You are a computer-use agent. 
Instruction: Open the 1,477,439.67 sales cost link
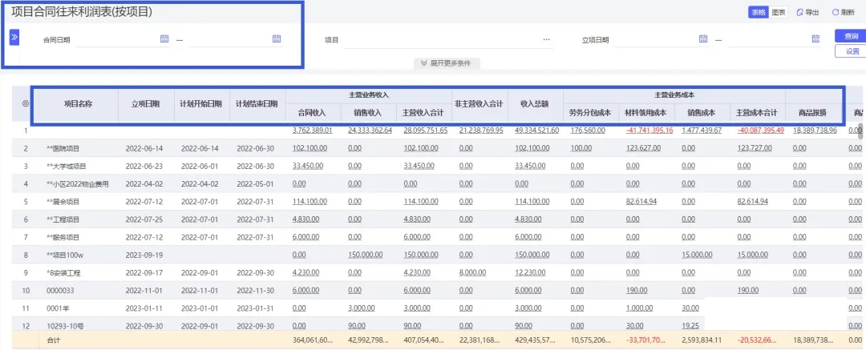click(x=702, y=131)
